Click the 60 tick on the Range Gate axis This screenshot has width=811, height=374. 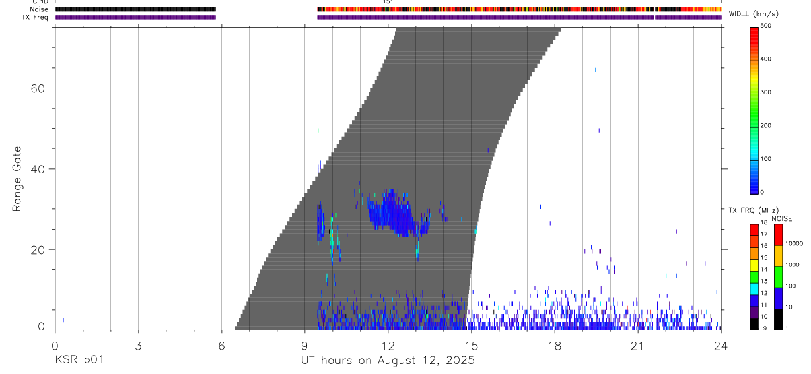pyautogui.click(x=38, y=88)
